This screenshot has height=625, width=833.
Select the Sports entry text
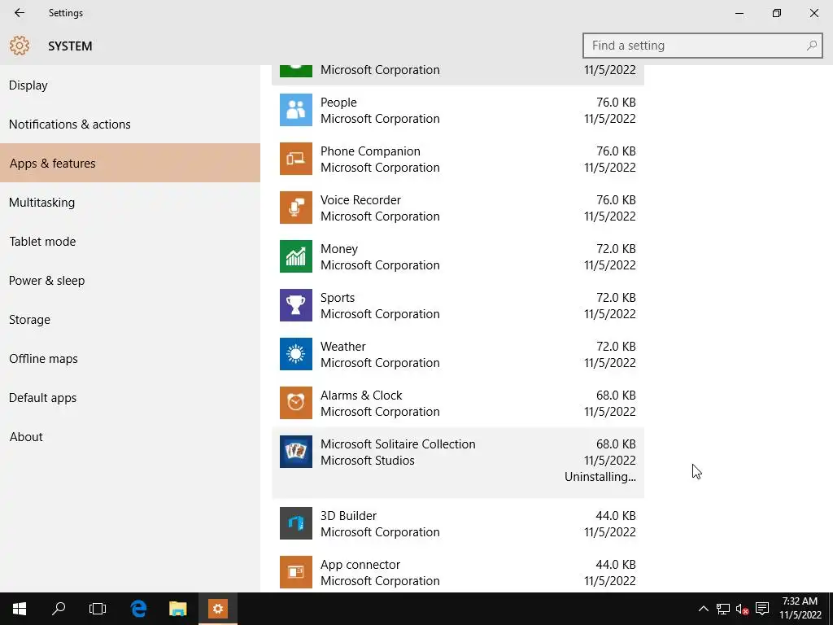coord(338,298)
